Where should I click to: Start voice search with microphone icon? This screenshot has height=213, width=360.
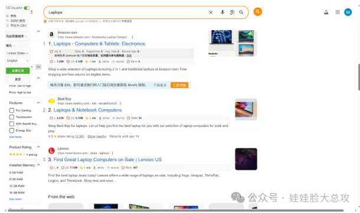click(x=222, y=12)
